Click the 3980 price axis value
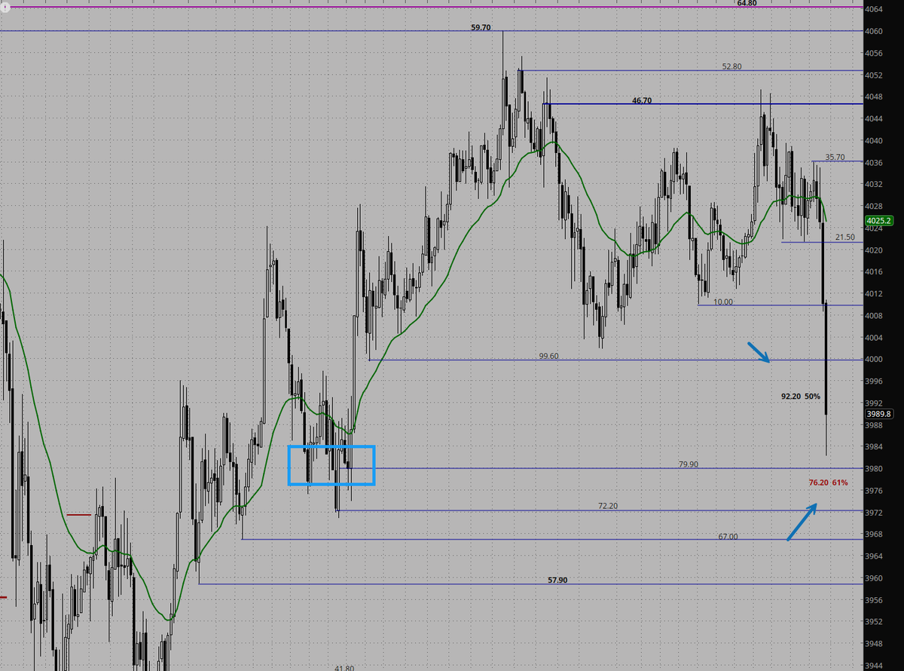This screenshot has width=904, height=671. click(875, 469)
